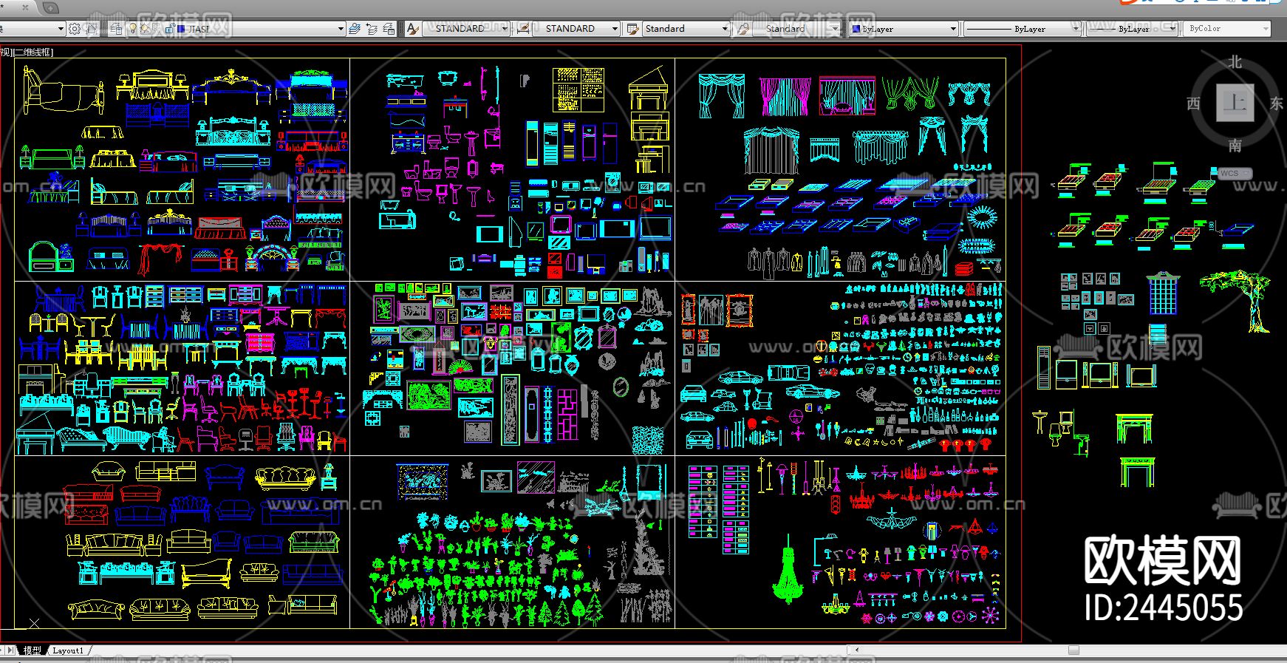Viewport: 1287px width, 663px height.
Task: Expand the multileader style Standard dropdown
Action: [835, 29]
